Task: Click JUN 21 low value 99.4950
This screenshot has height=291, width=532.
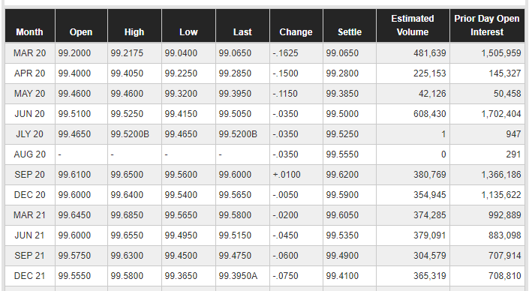Action: 181,235
